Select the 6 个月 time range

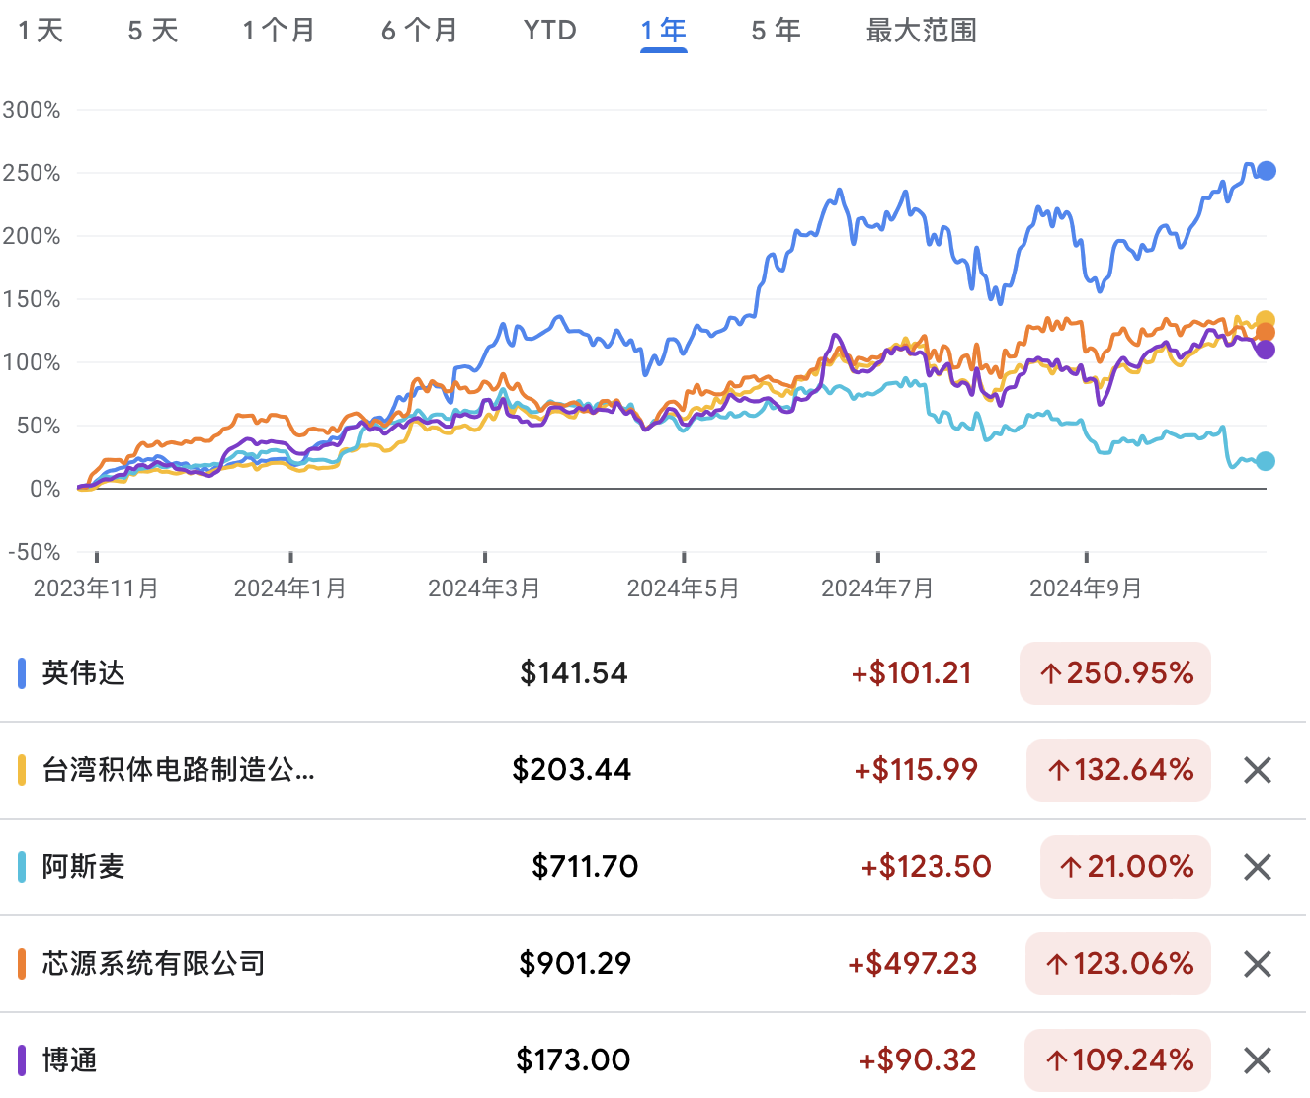click(420, 31)
